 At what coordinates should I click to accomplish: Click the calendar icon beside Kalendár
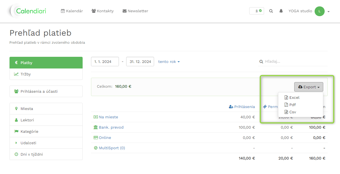tap(63, 11)
